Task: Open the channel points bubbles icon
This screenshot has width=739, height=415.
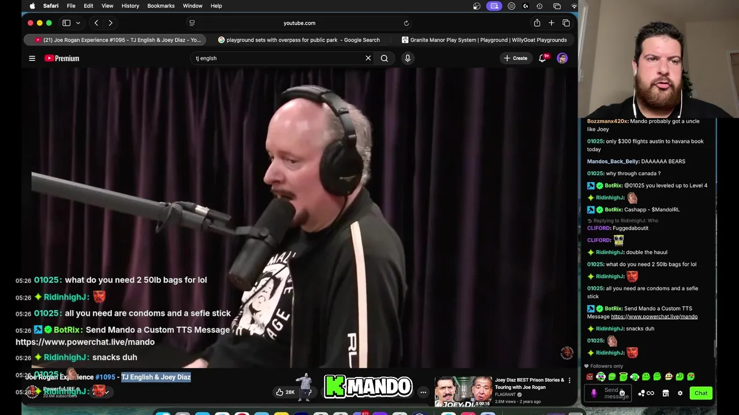Action: point(641,393)
